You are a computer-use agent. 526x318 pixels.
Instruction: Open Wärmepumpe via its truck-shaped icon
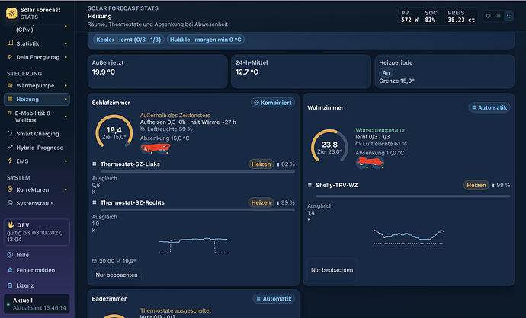[10, 85]
